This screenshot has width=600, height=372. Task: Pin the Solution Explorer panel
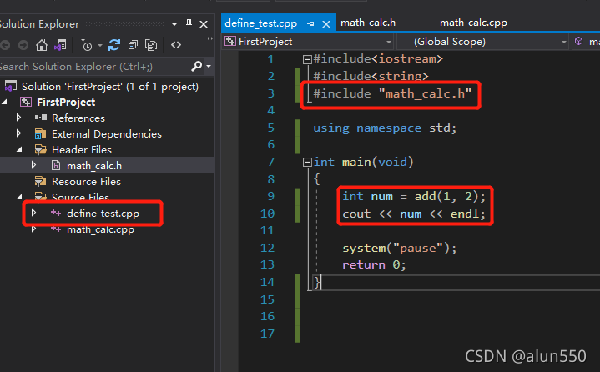[189, 23]
